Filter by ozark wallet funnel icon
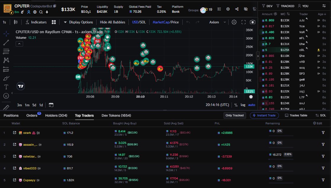 point(323,133)
